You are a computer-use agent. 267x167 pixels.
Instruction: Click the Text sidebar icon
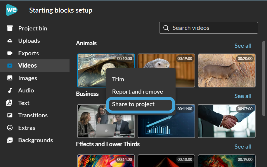tap(10, 103)
